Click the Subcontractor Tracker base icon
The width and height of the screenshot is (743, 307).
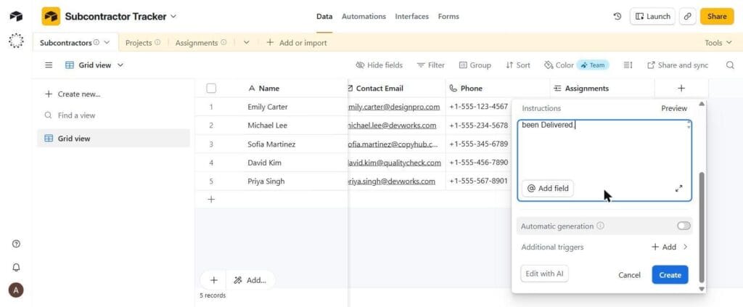[x=51, y=16]
